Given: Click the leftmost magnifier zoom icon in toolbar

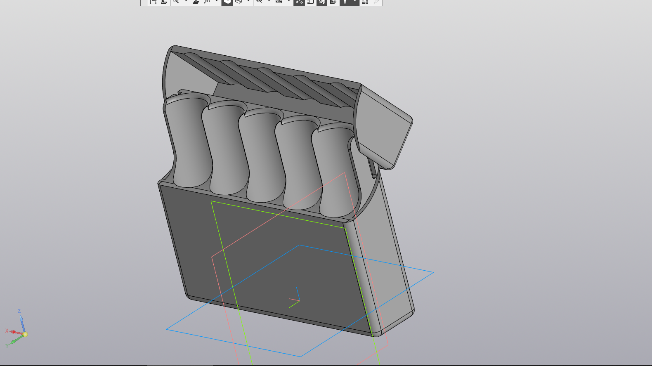Looking at the screenshot, I should point(176,2).
